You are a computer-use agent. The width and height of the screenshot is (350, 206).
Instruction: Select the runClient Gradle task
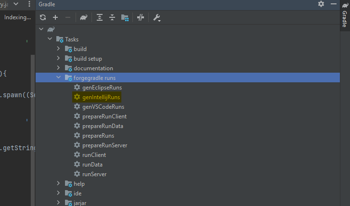94,154
